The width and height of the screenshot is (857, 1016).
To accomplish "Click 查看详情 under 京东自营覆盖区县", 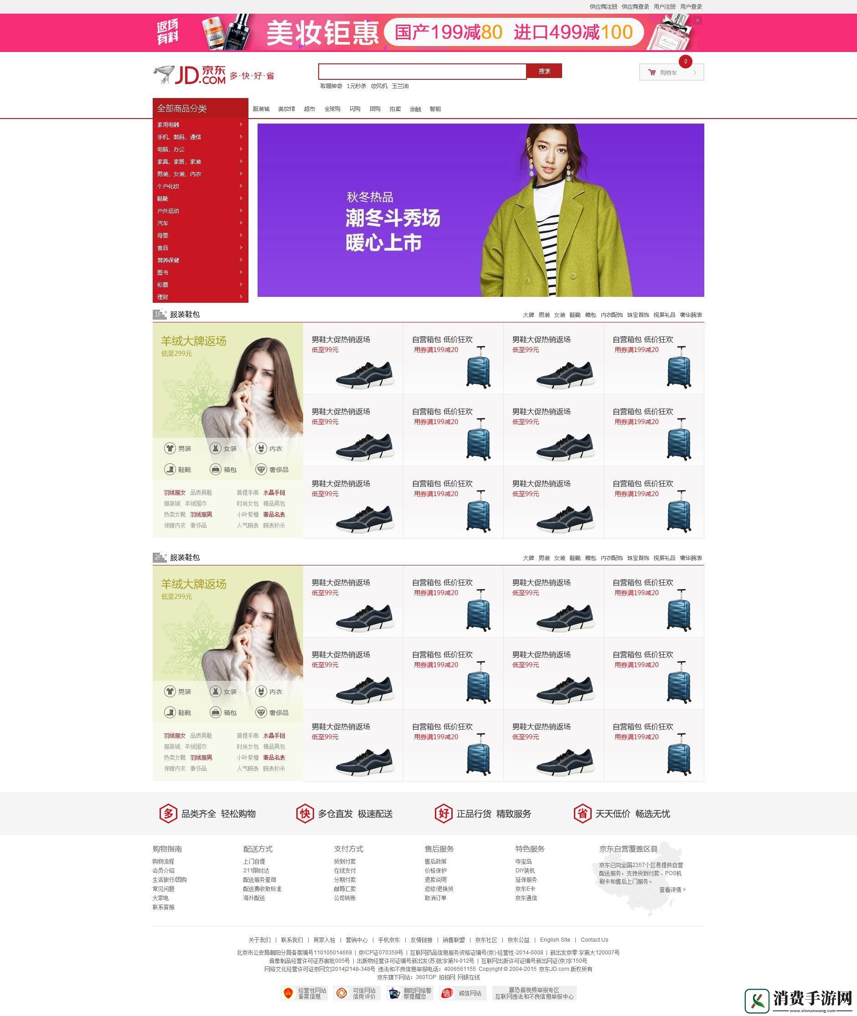I will [x=672, y=890].
